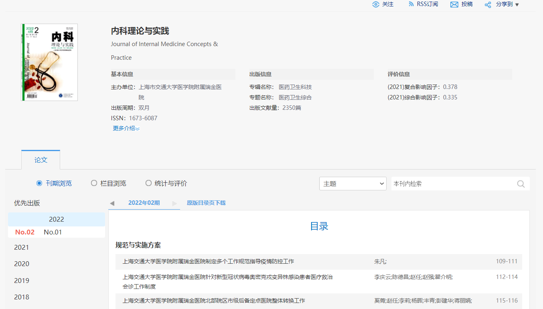This screenshot has width=543, height=309.
Task: Click the 关注 follow eye icon
Action: click(x=376, y=4)
